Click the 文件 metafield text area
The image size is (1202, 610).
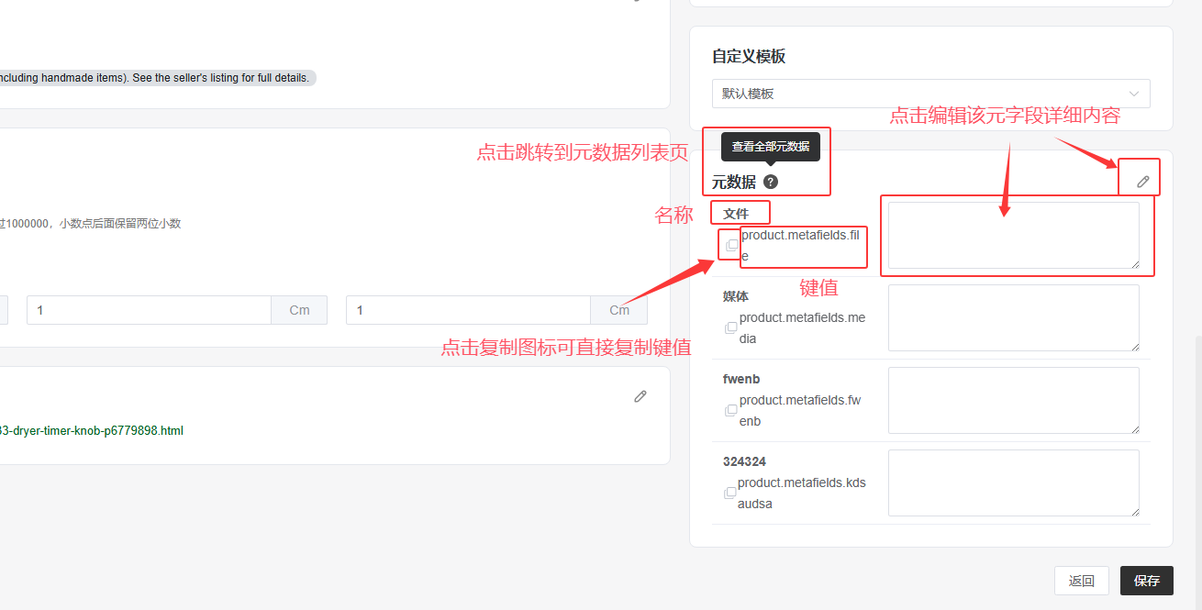tap(1013, 236)
